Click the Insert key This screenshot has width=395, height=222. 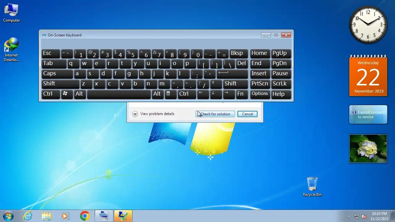click(x=260, y=74)
